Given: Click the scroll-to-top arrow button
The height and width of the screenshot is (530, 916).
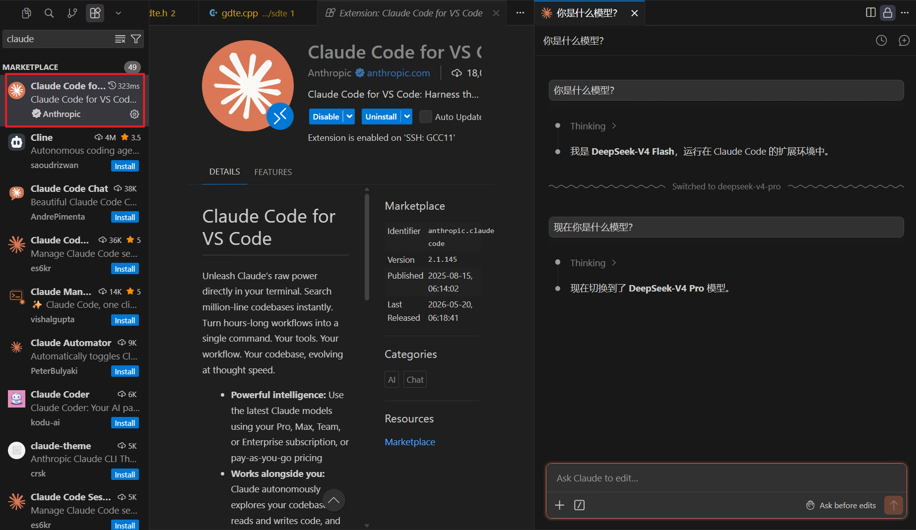Looking at the screenshot, I should (334, 500).
